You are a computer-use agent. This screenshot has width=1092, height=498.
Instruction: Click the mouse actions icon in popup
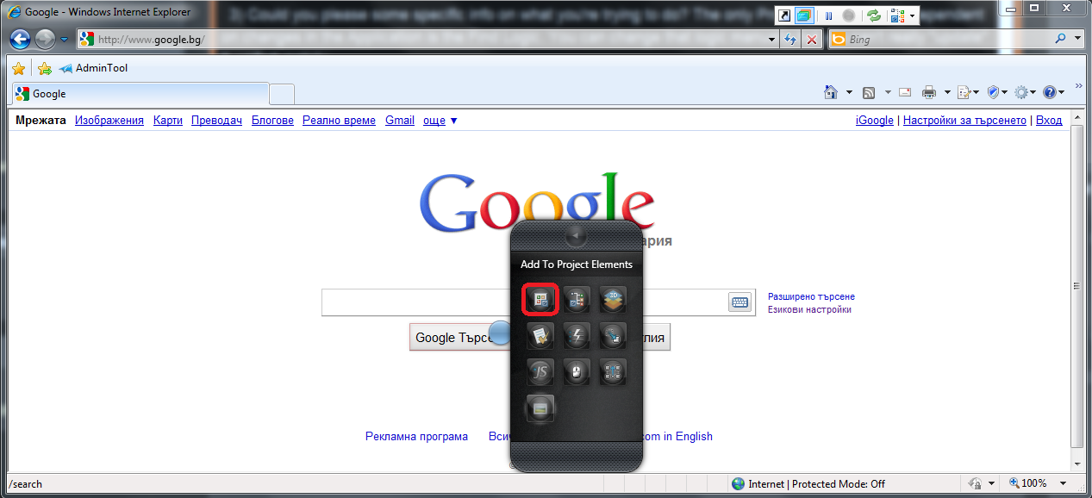[x=577, y=372]
